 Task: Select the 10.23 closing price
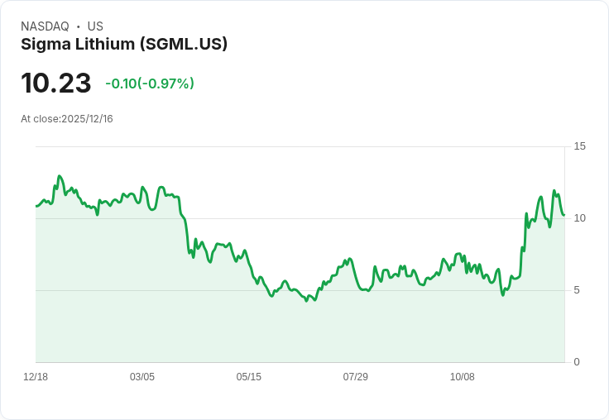pos(56,83)
